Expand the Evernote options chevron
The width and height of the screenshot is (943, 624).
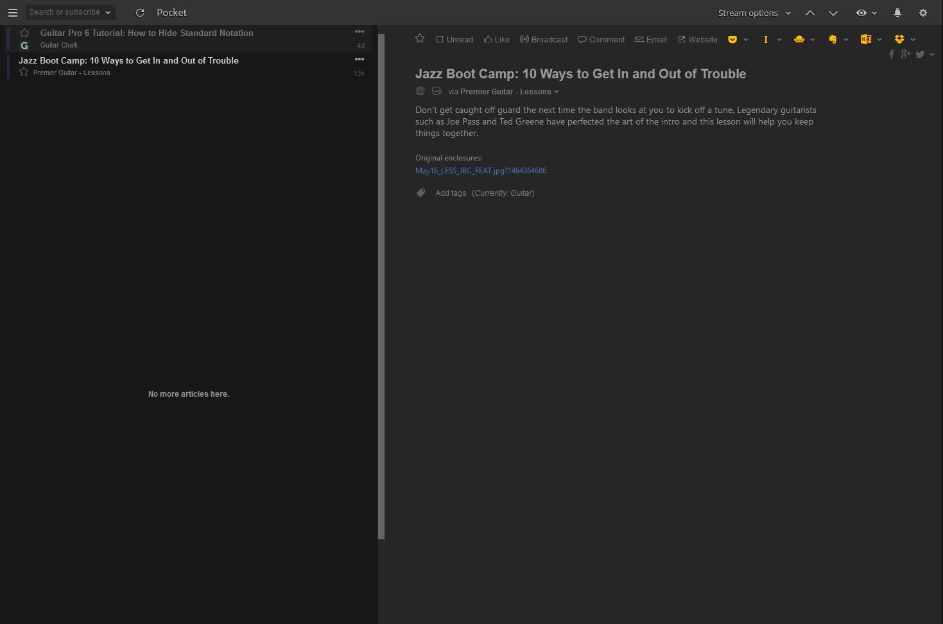tap(846, 40)
